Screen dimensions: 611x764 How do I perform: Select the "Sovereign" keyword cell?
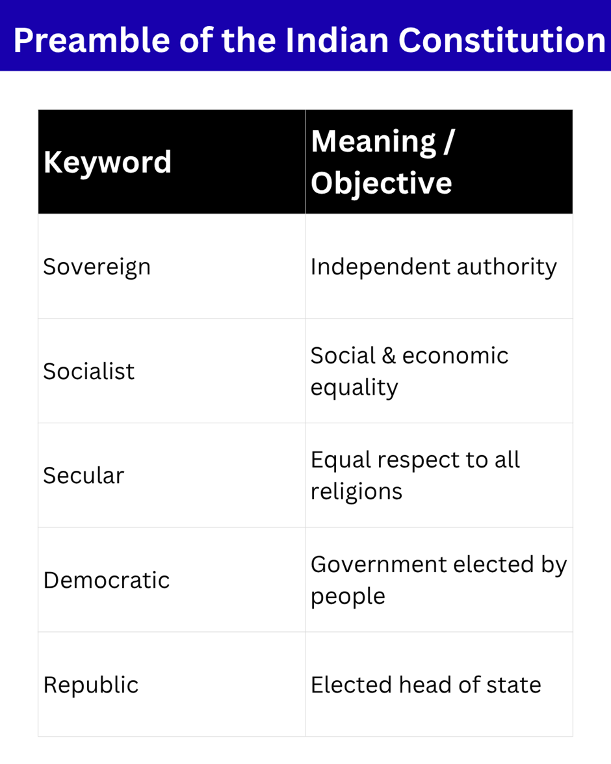tap(97, 267)
